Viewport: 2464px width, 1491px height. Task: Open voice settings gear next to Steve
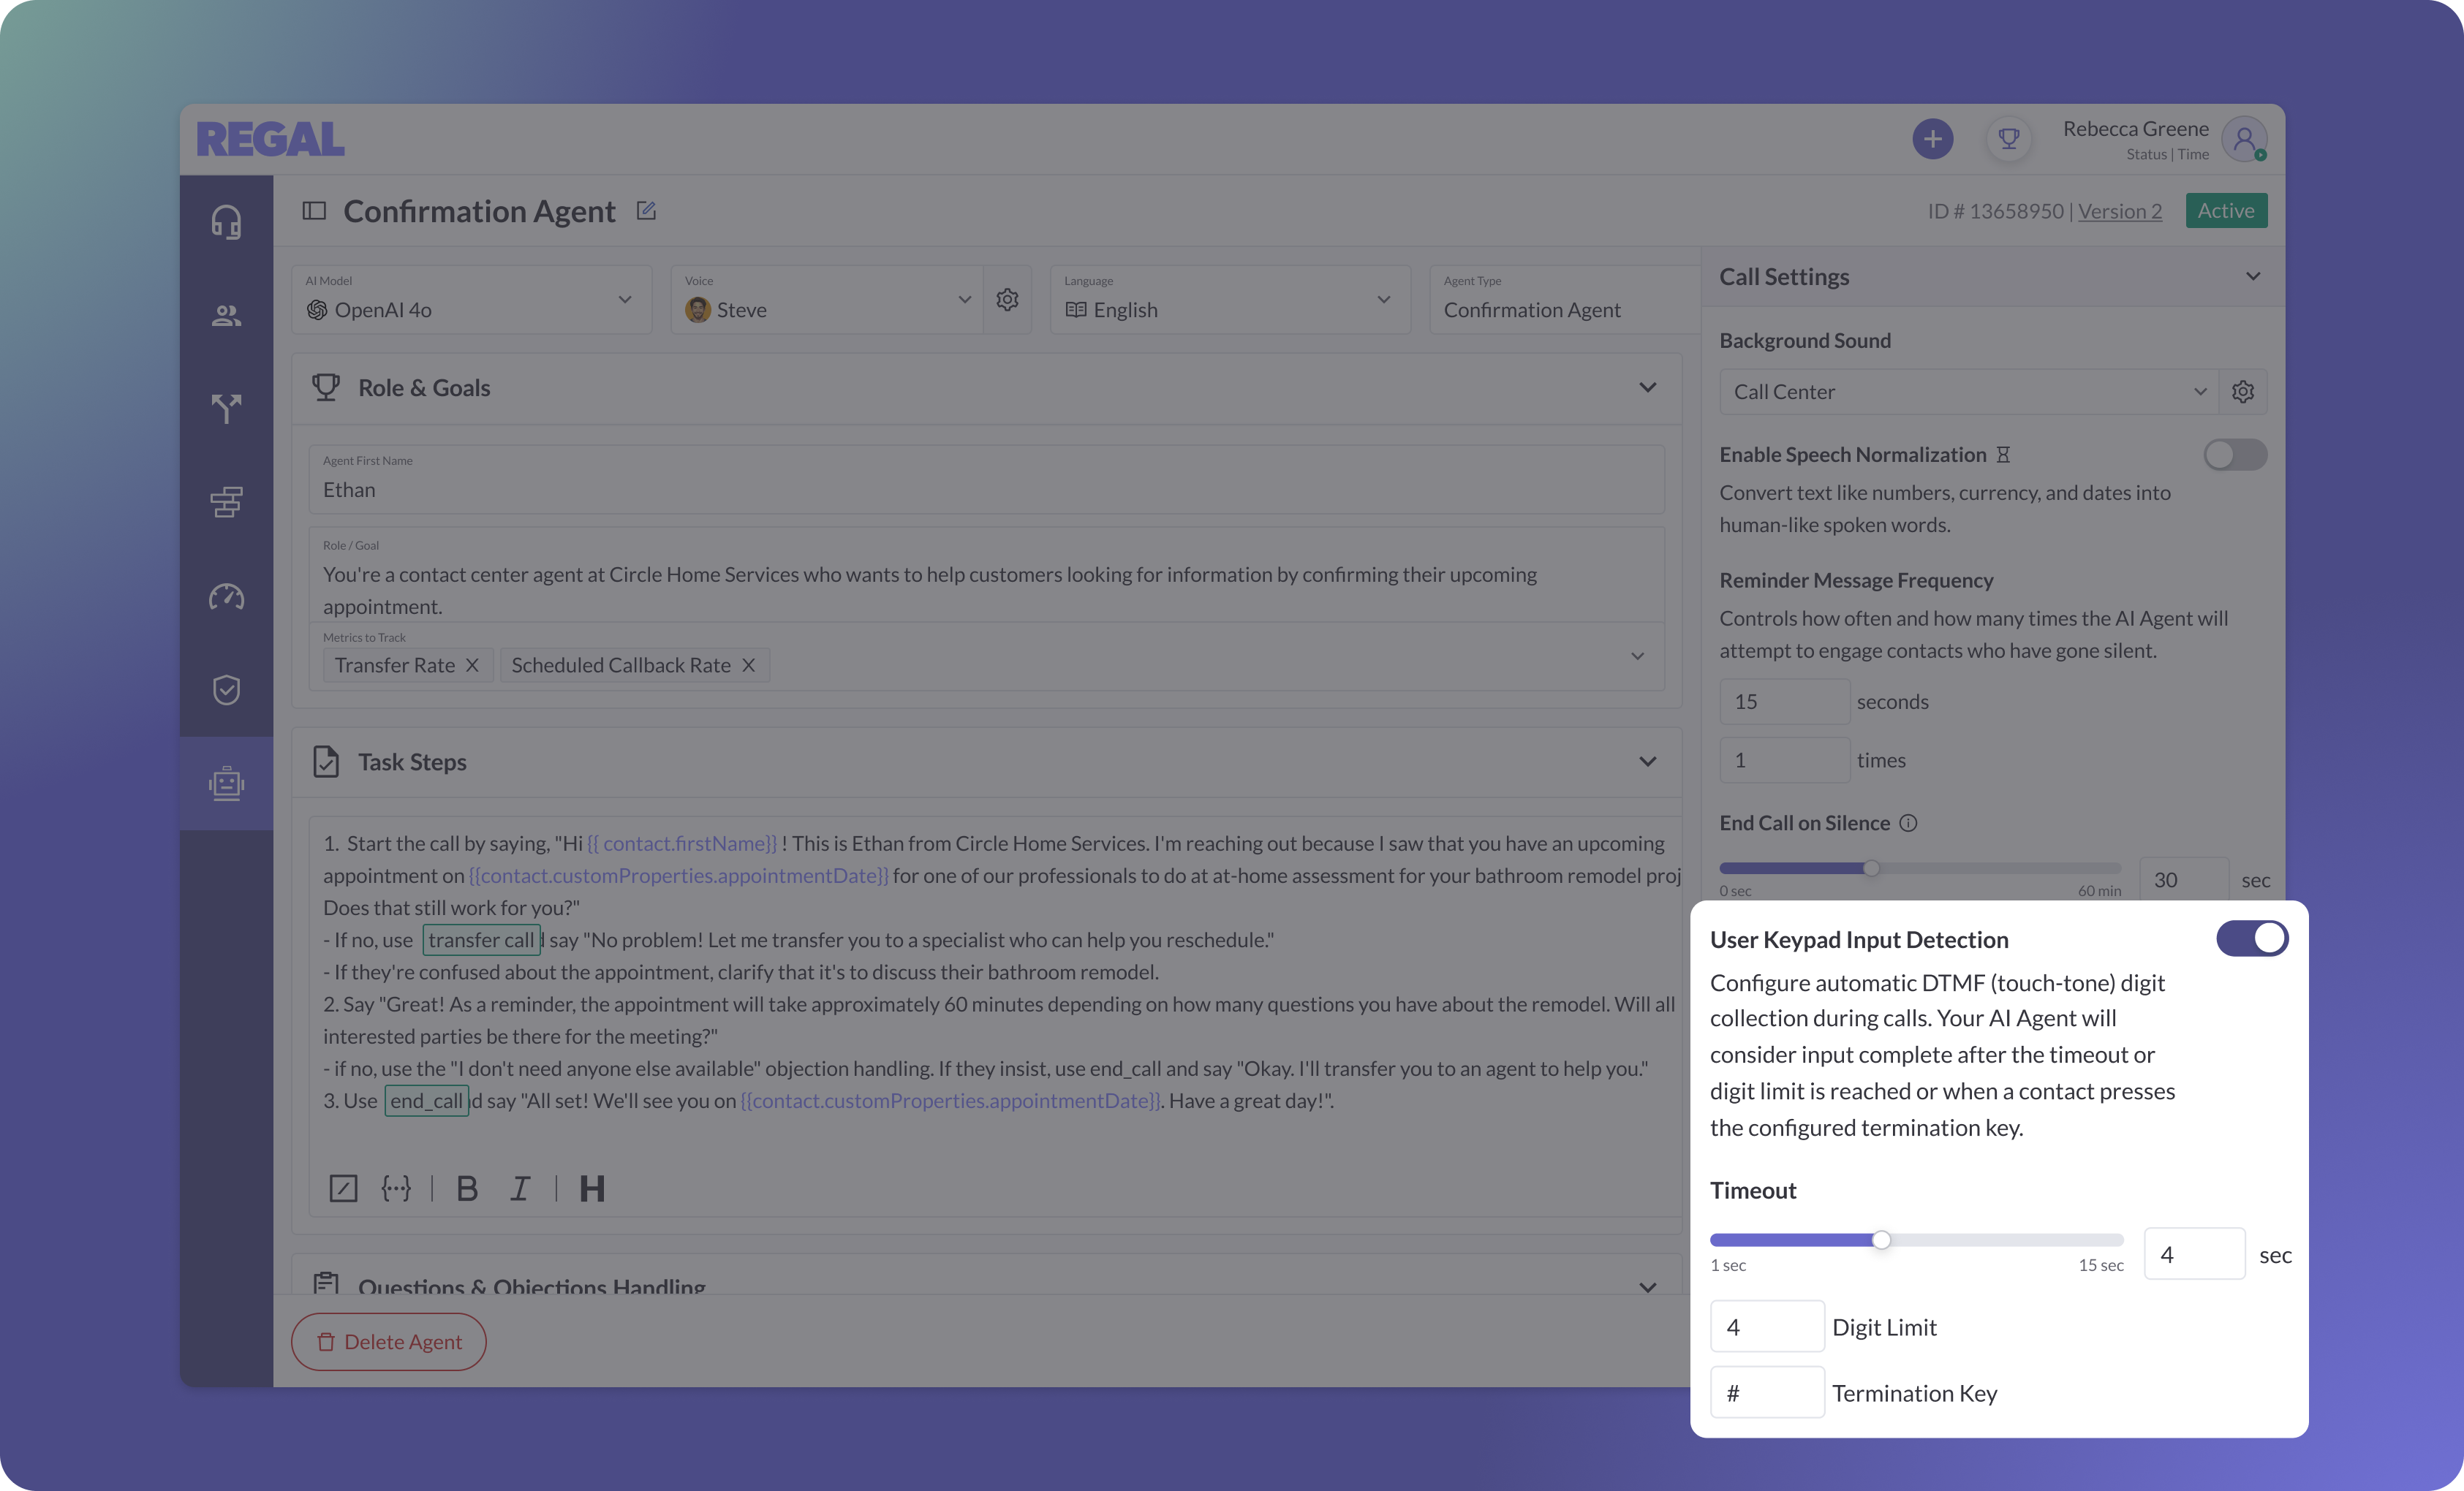[1007, 300]
